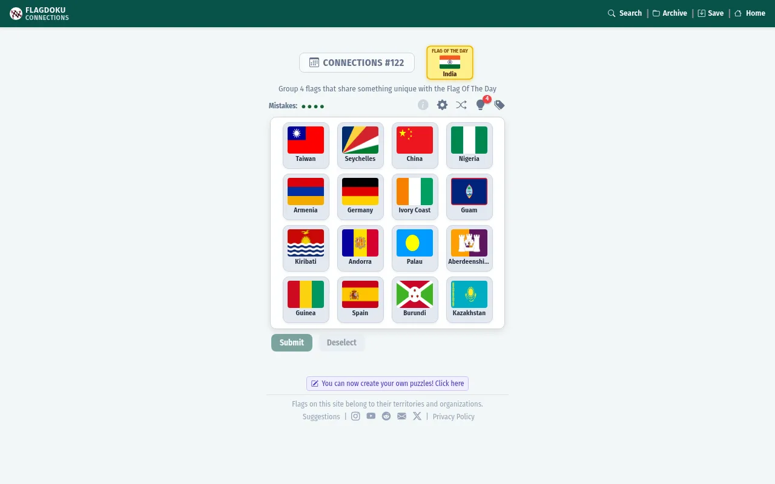Open Archive in the top bar
The height and width of the screenshot is (484, 775).
click(670, 13)
